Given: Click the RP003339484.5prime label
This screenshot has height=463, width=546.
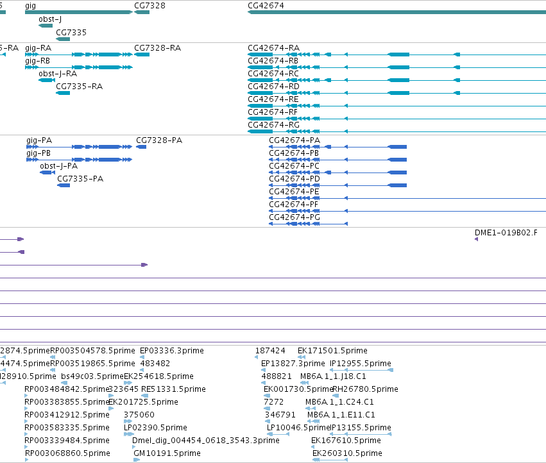Looking at the screenshot, I should click(67, 441).
